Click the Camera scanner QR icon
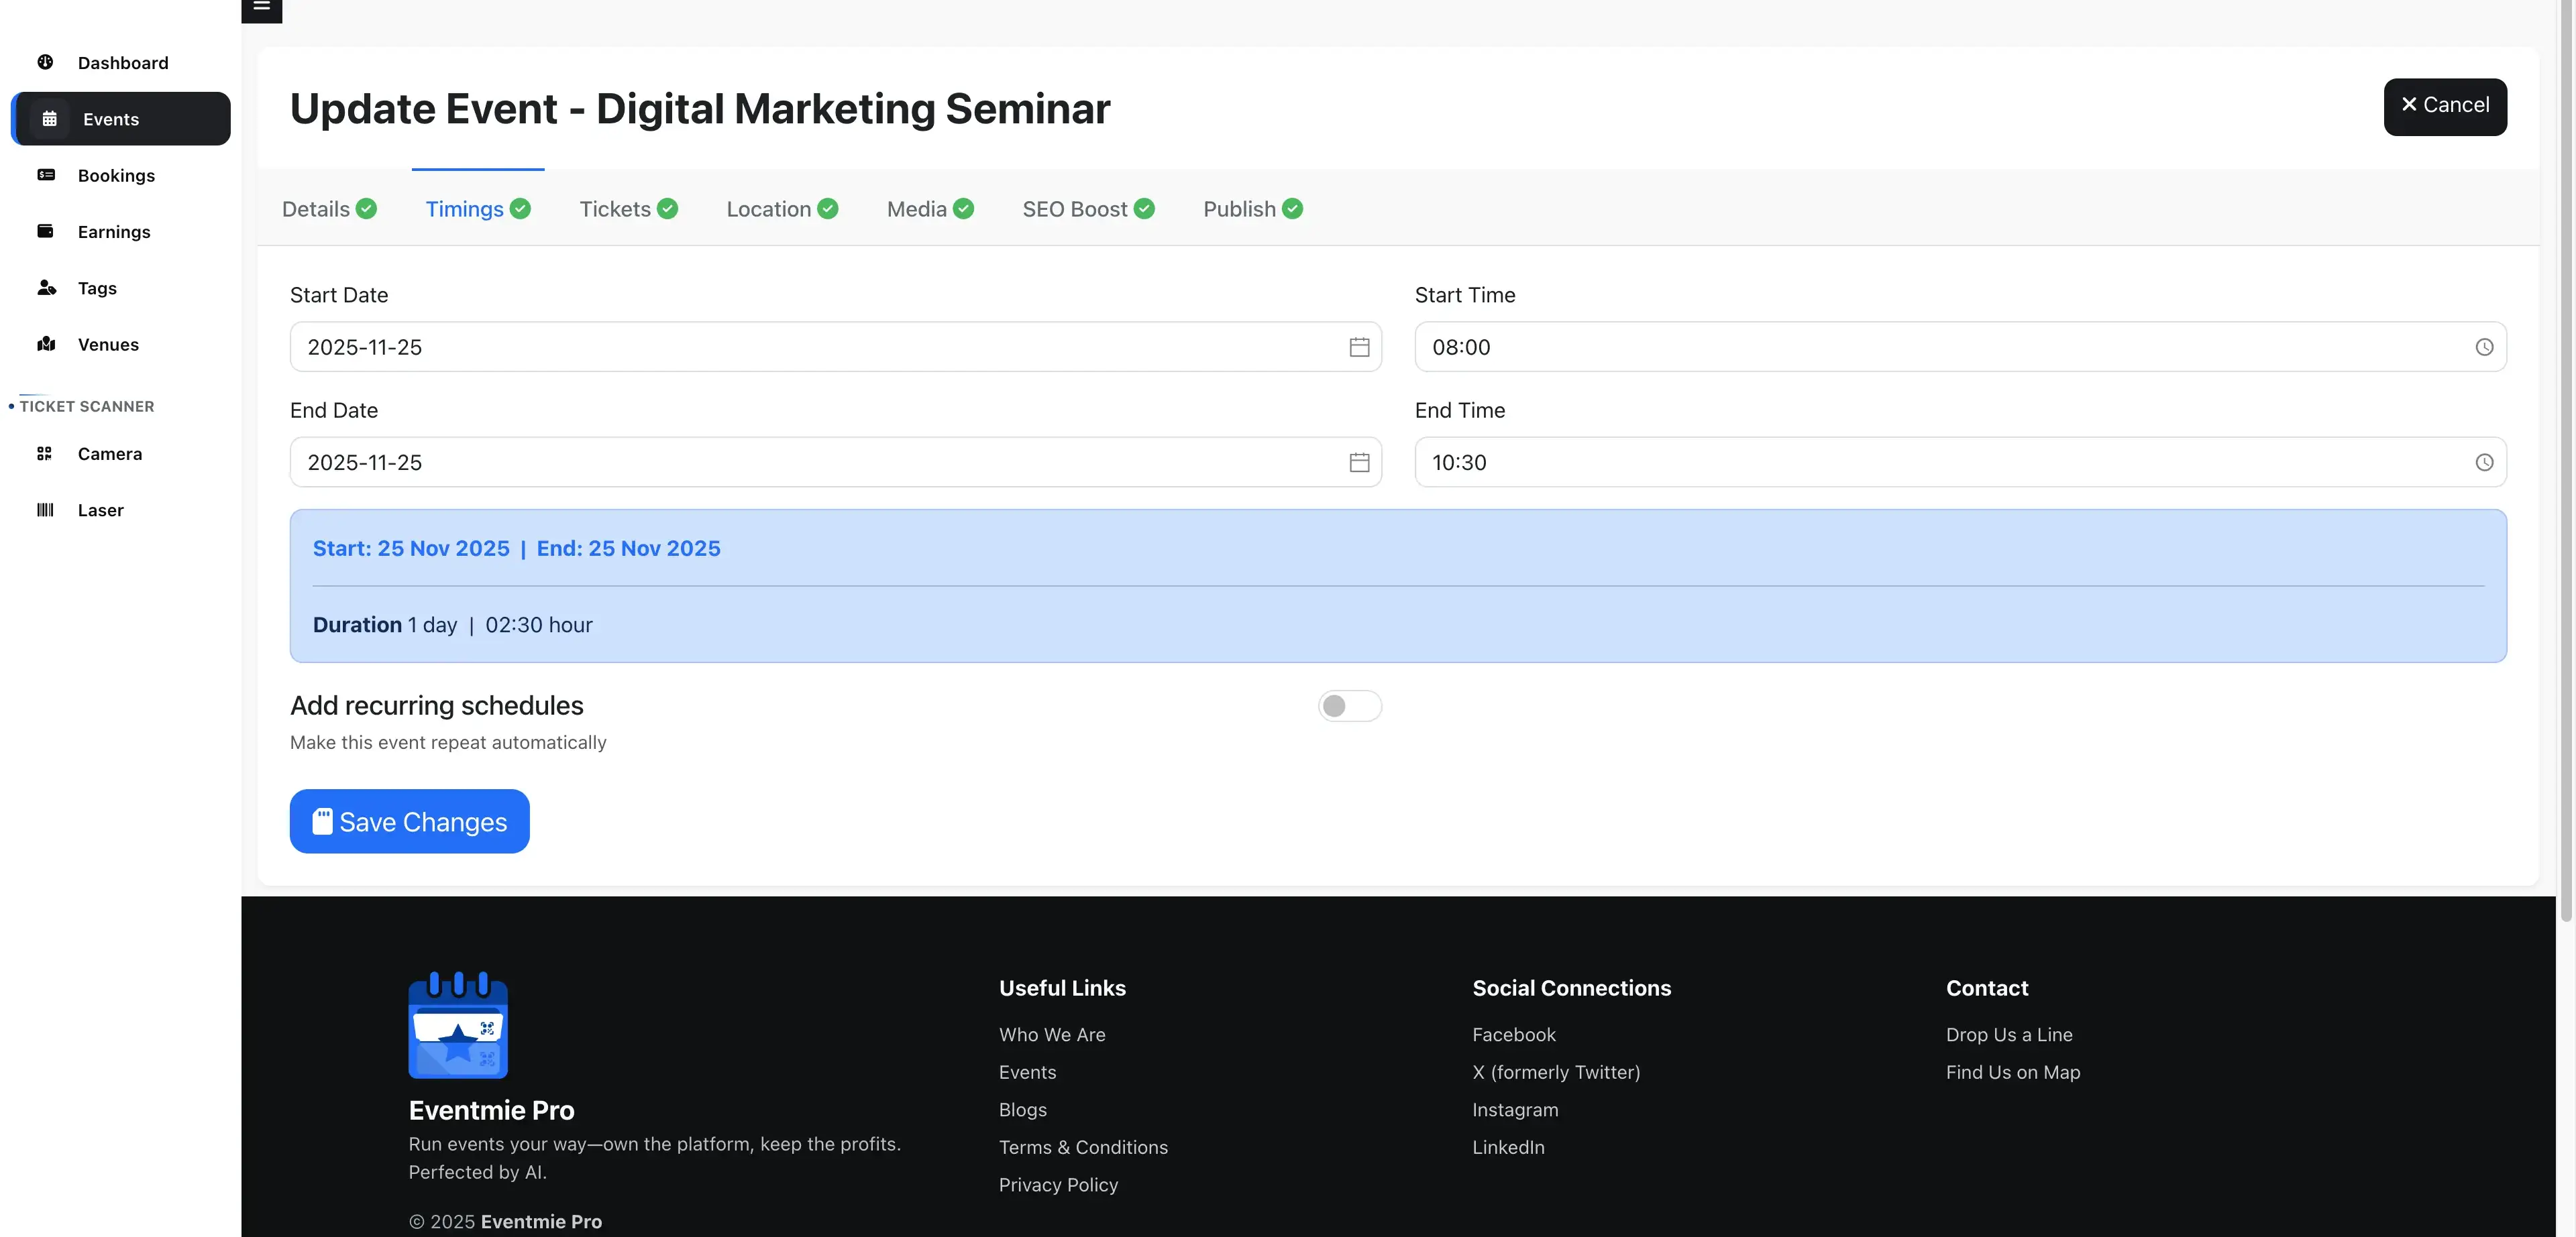Screen dimensions: 2576x1237 click(x=45, y=454)
